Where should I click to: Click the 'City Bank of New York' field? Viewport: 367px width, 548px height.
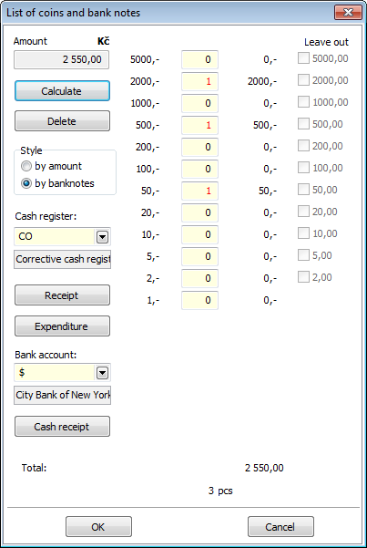[62, 396]
